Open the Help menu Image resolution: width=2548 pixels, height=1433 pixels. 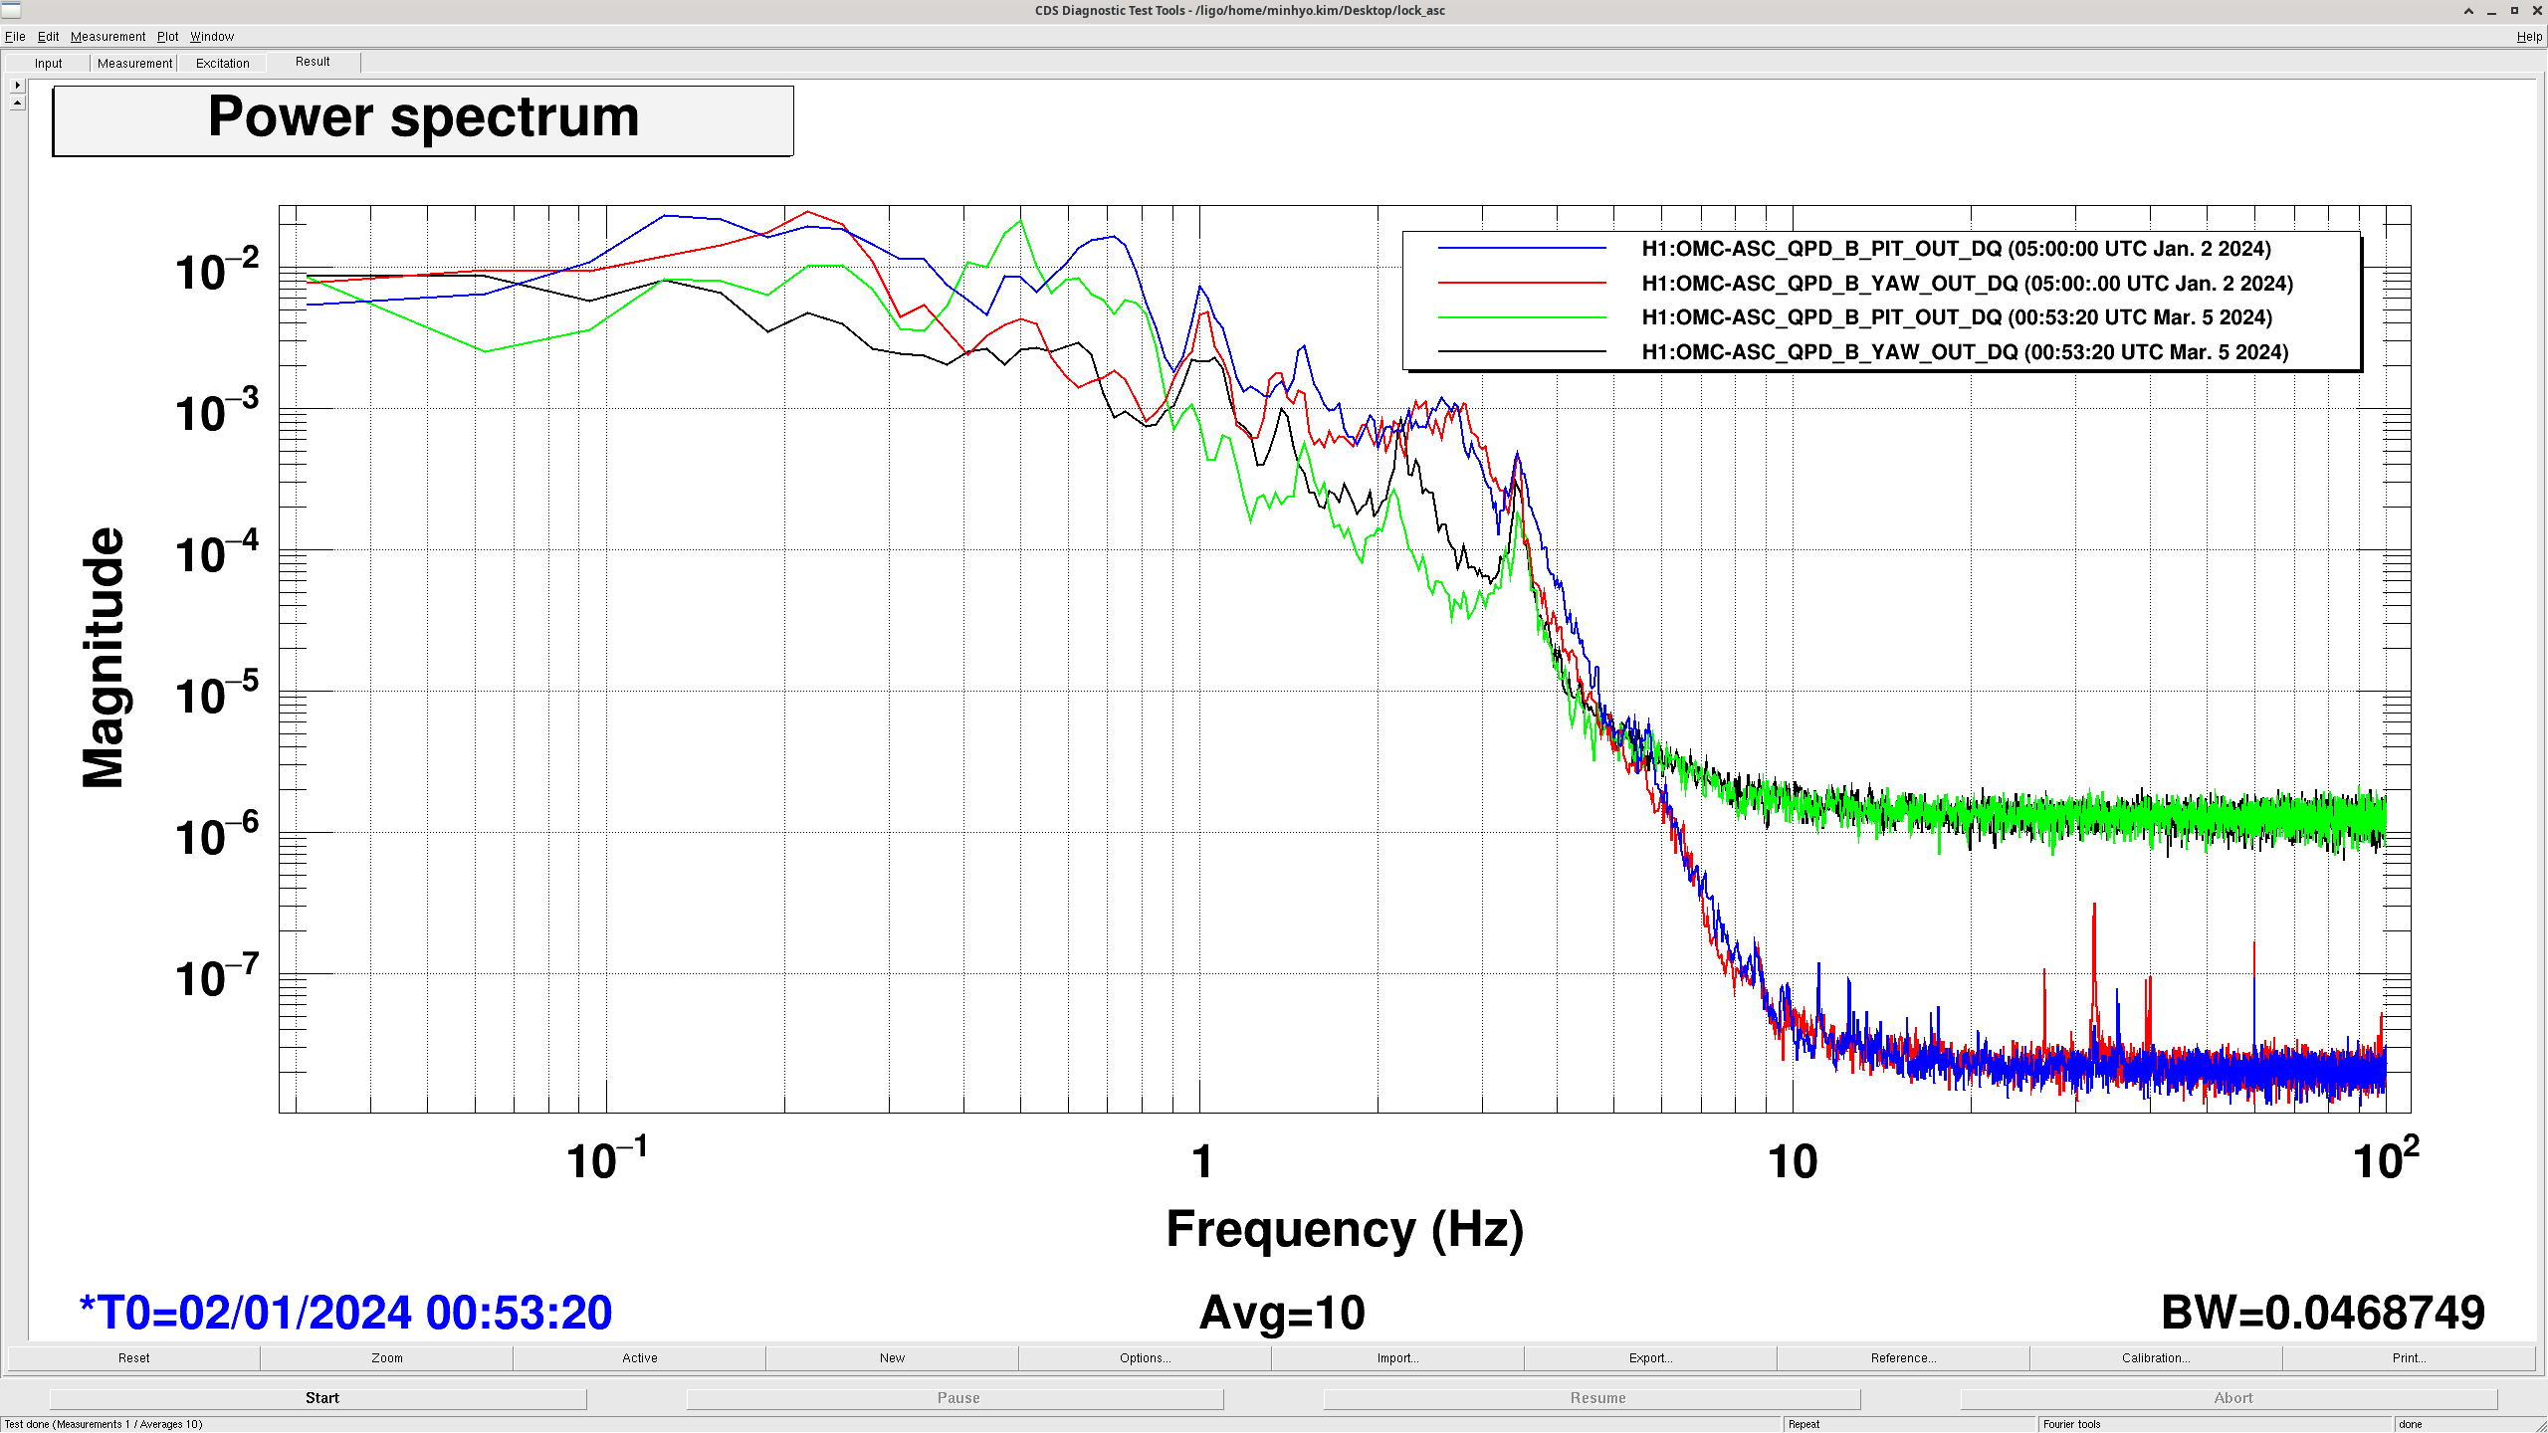pyautogui.click(x=2528, y=36)
